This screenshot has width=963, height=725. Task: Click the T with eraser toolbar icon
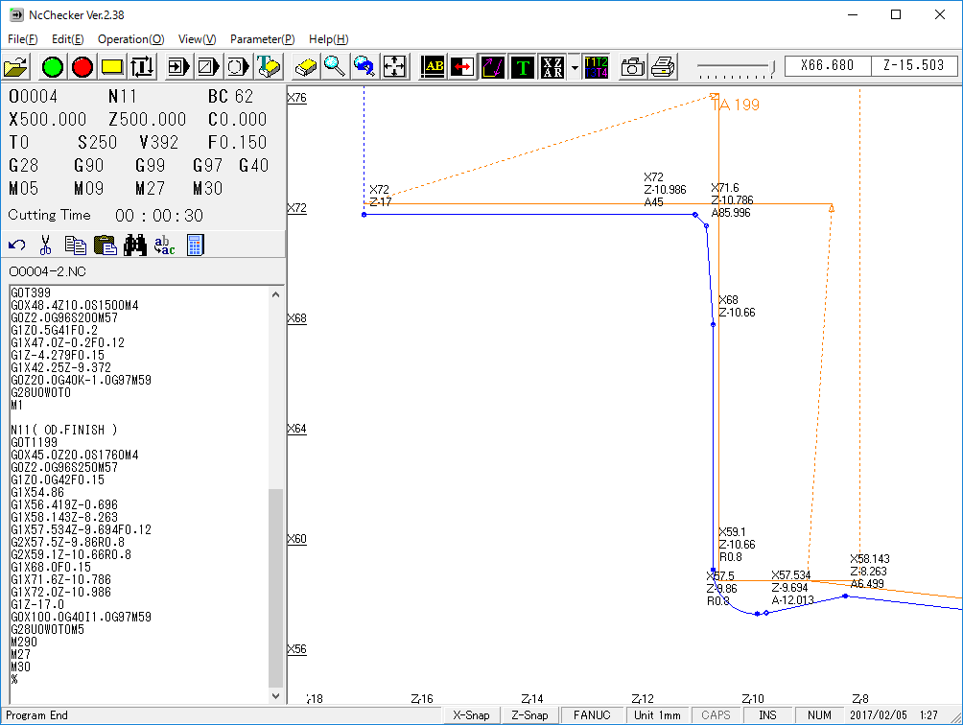(268, 66)
